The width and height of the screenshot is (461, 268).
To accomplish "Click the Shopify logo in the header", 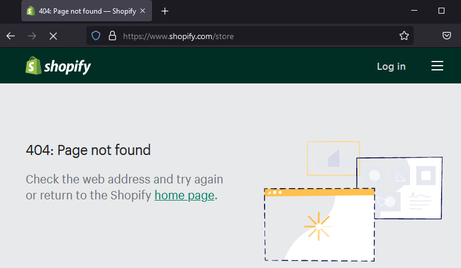I will pos(58,66).
